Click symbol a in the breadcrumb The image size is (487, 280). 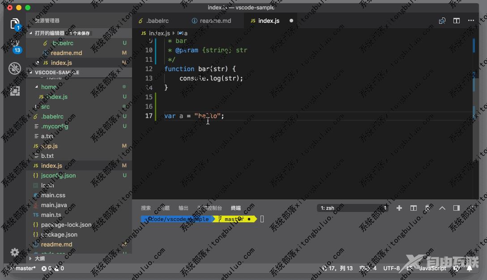(x=183, y=33)
